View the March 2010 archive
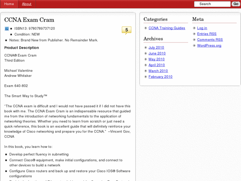Image resolution: width=241 pixels, height=181 pixels. pos(158,71)
